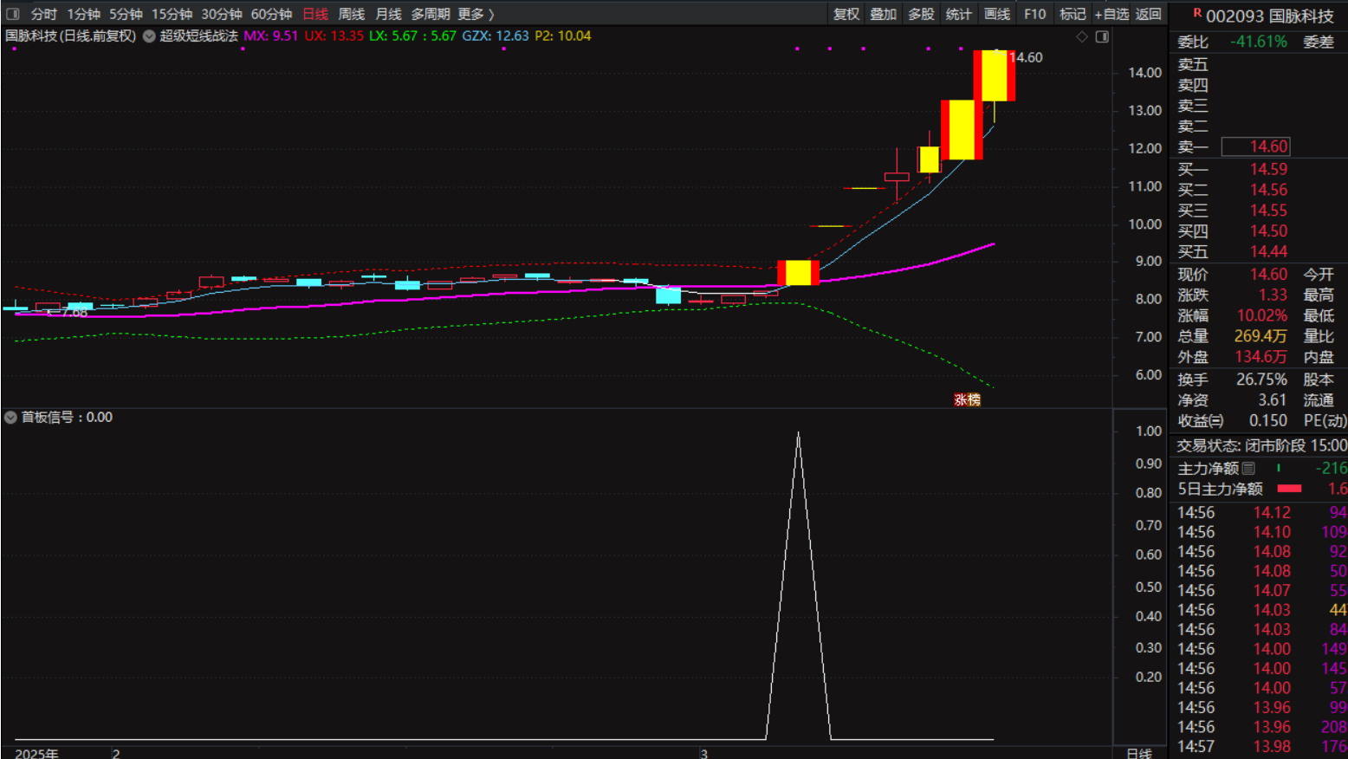
Task: Click the 返回 back button
Action: coord(1149,14)
